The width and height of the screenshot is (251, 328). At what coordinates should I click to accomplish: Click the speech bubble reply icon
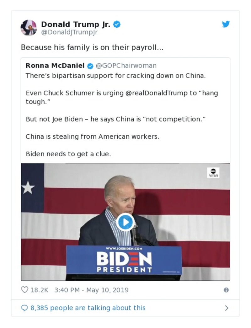(24, 308)
